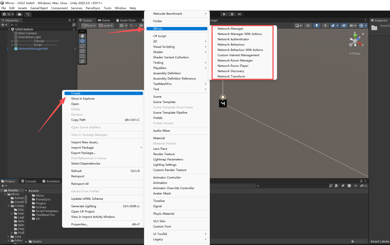
Task: Switch to the Game tab
Action: [104, 20]
